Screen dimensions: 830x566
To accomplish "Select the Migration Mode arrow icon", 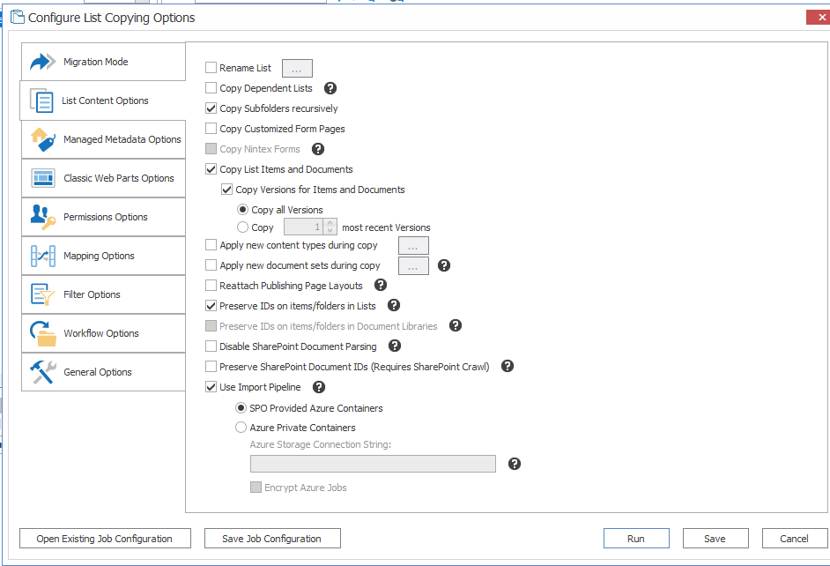I will [41, 61].
